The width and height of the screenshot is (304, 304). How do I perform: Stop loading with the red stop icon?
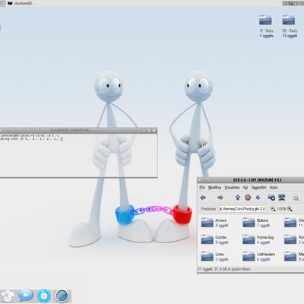[248, 198]
